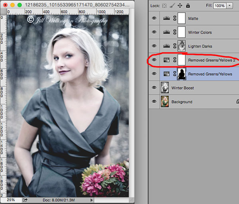The image size is (239, 204).
Task: Click the Fill 100% input field
Action: click(x=219, y=6)
